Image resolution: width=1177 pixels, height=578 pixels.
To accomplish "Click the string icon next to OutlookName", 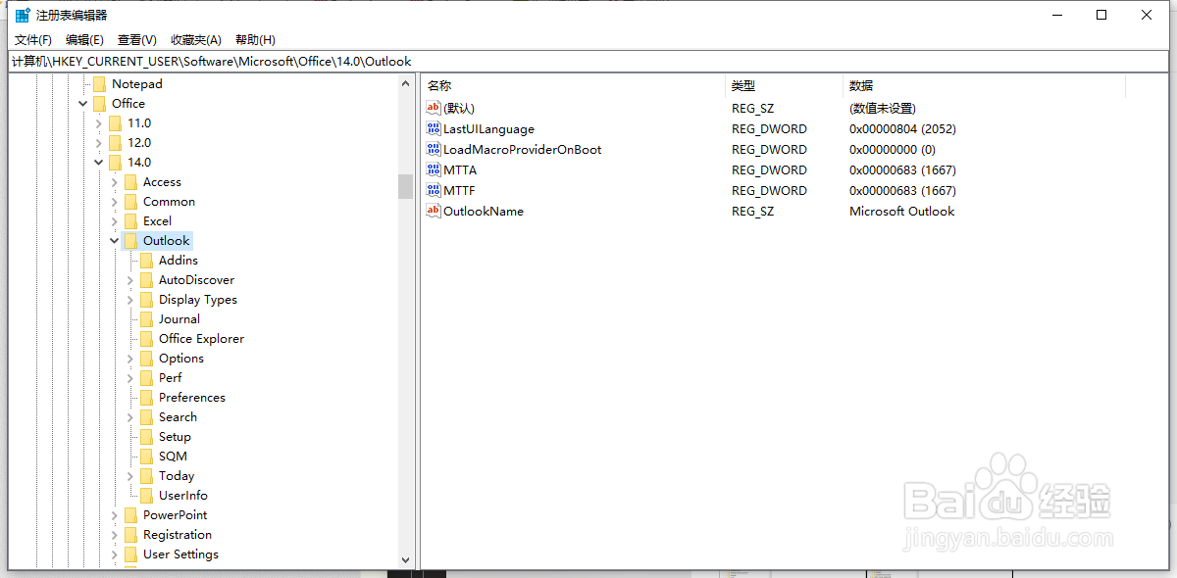I will (433, 211).
